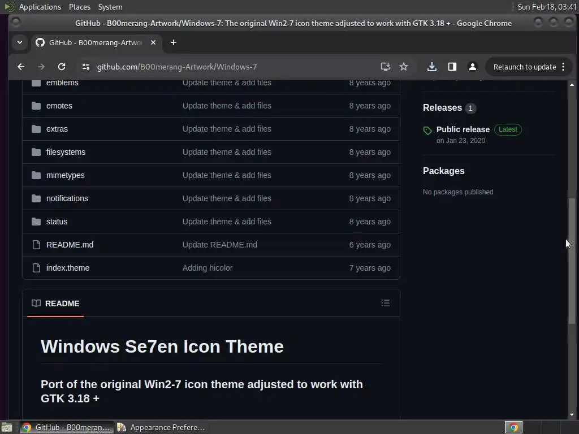Click the emotes folder icon
Screen dimensions: 579x434
tap(36, 106)
